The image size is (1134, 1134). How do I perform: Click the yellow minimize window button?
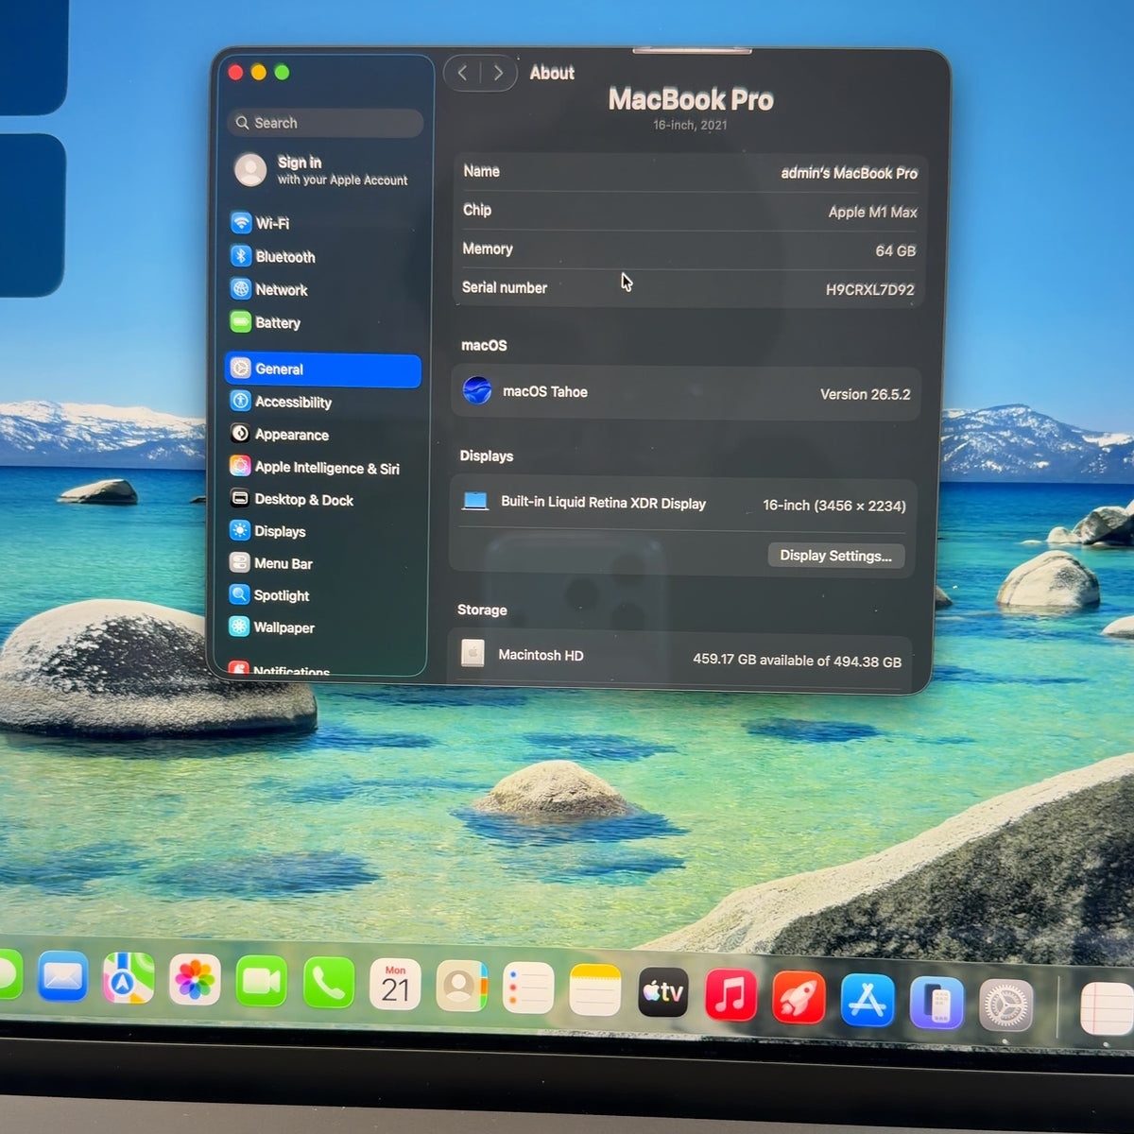[259, 73]
